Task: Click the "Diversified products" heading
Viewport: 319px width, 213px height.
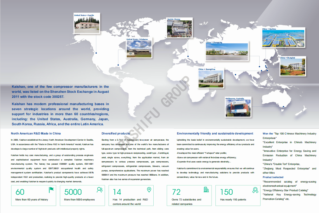Action: tap(116, 134)
